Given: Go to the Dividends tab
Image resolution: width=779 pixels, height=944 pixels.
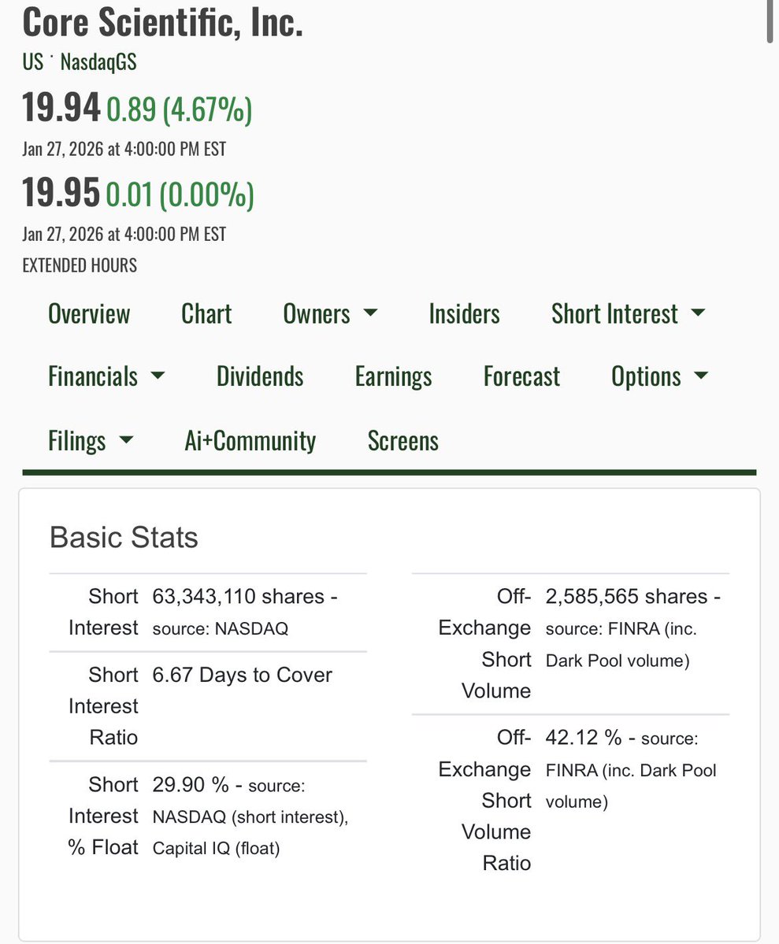Looking at the screenshot, I should point(260,376).
